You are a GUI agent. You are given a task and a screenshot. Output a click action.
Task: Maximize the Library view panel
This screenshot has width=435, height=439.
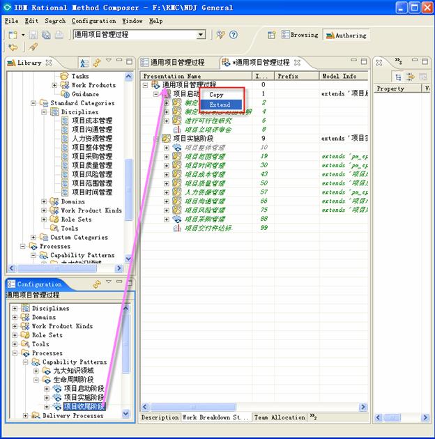tap(130, 61)
